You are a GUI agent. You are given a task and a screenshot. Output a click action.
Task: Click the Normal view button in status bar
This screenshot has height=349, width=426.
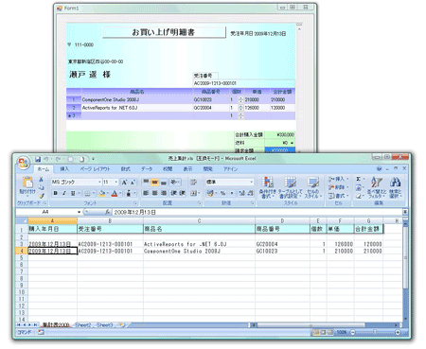click(316, 332)
